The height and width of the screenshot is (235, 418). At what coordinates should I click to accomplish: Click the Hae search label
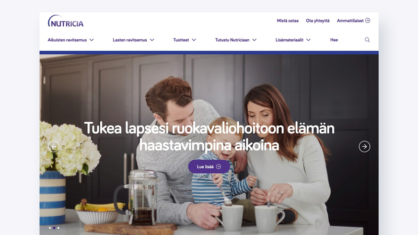click(334, 40)
